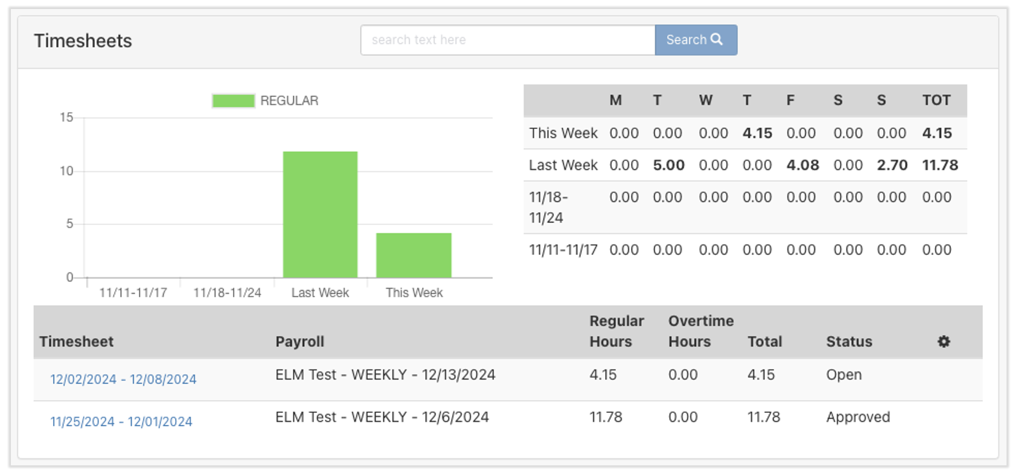Open the 11/25/2024 - 12/01/2024 timesheet
The height and width of the screenshot is (475, 1018).
(x=121, y=421)
